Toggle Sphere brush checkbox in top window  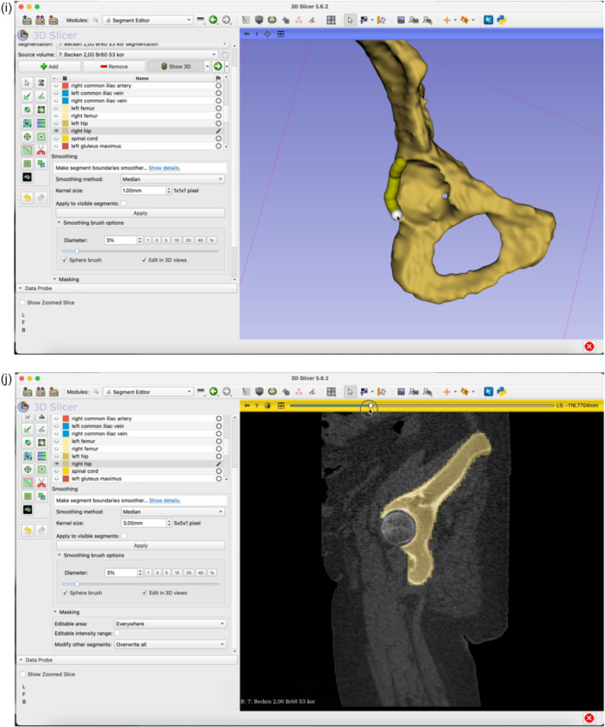65,260
